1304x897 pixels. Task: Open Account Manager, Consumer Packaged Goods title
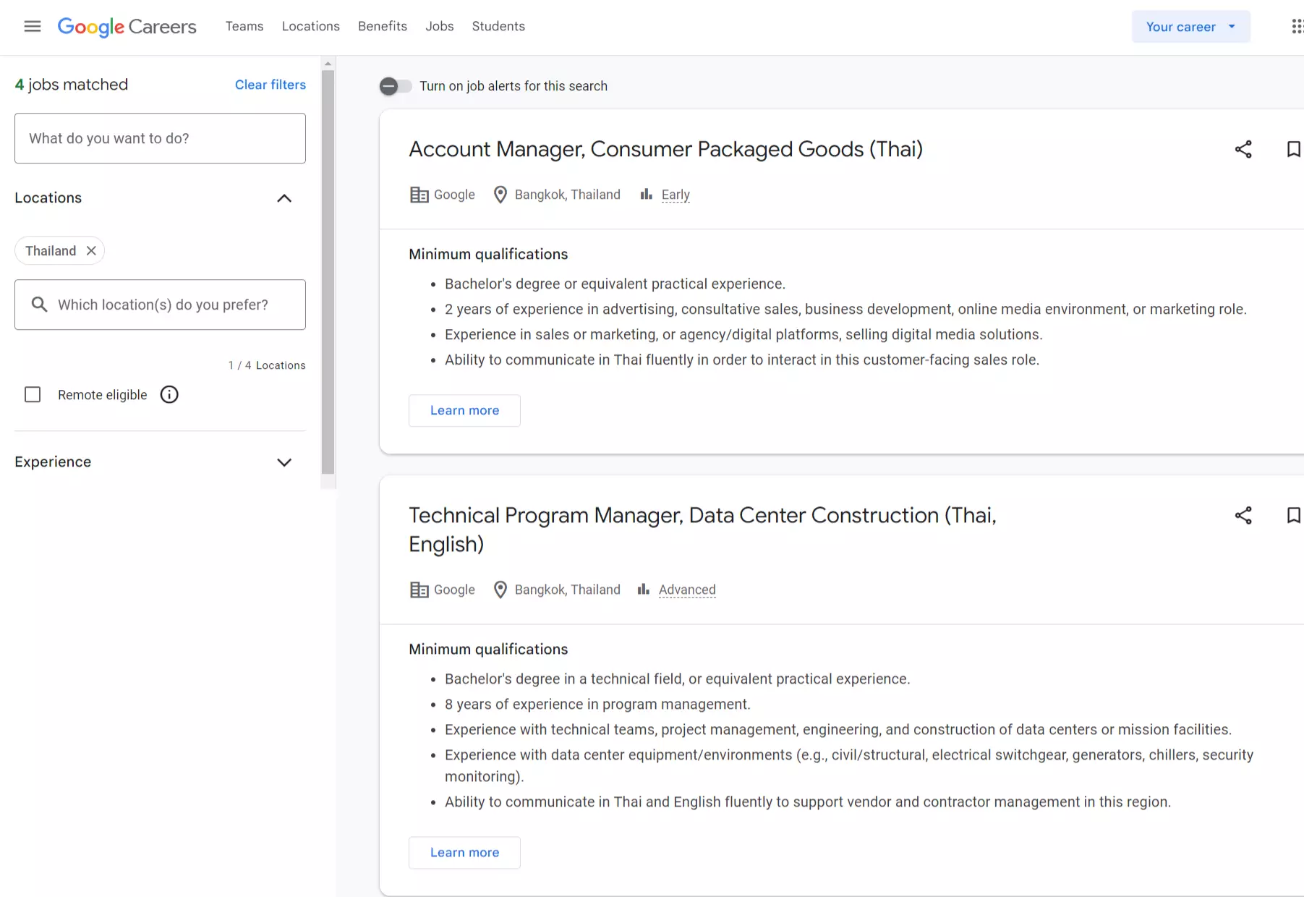(x=665, y=150)
